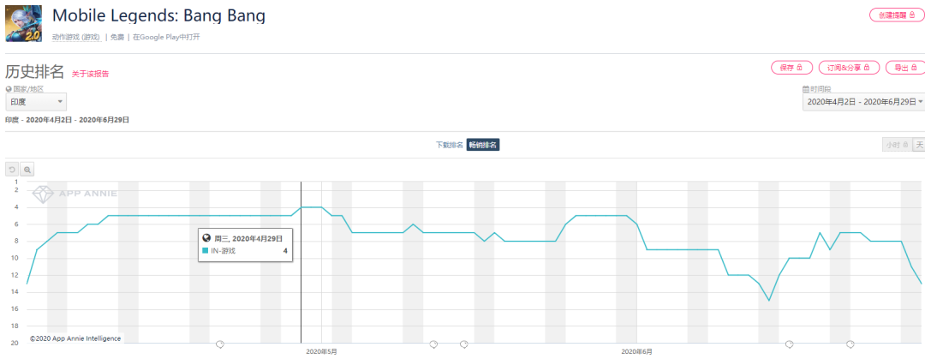Viewport: 925px width, 359px height.
Task: Click the 导出 export button
Action: [904, 68]
